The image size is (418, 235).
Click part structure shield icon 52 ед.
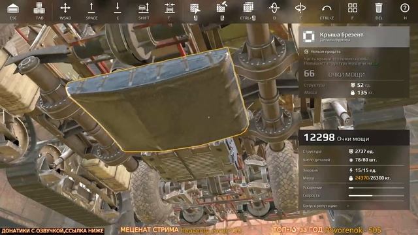click(353, 85)
